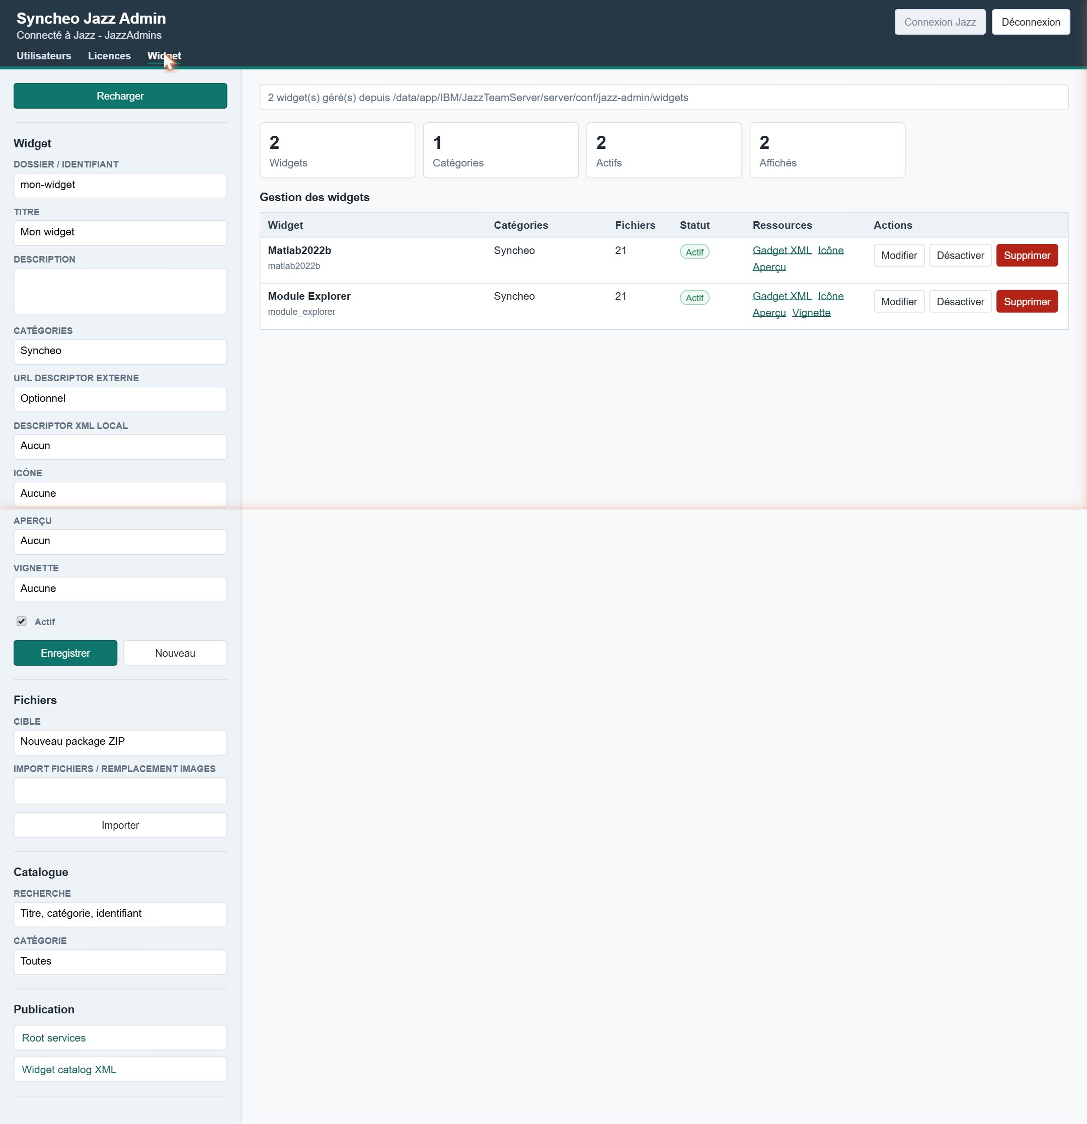
Task: Open Vignette link for Module Explorer
Action: [x=811, y=312]
